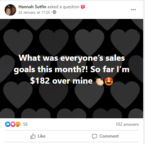The width and height of the screenshot is (145, 144).
Task: Click the '$182 over mine' post text
Action: click(x=61, y=81)
